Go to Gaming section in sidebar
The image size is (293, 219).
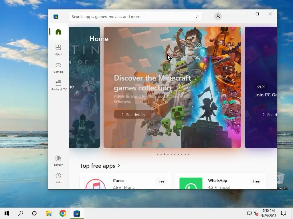(58, 68)
